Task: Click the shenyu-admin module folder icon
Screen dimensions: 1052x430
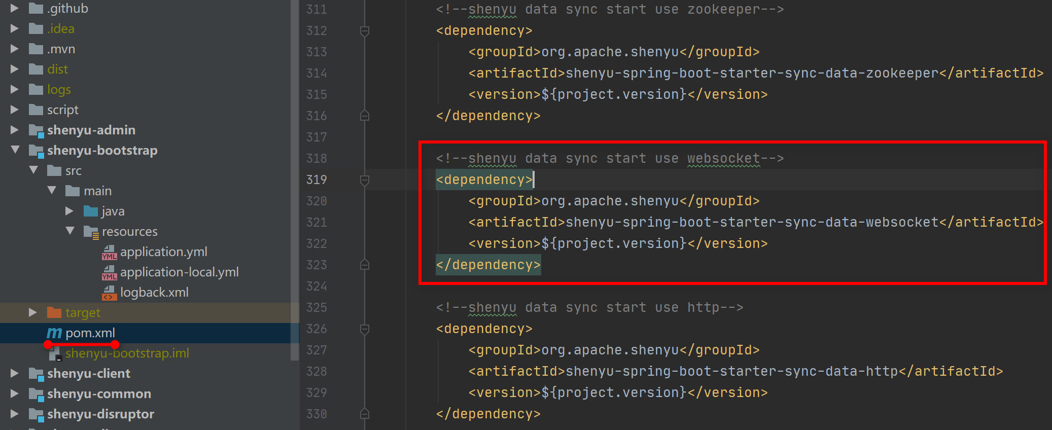Action: tap(36, 130)
